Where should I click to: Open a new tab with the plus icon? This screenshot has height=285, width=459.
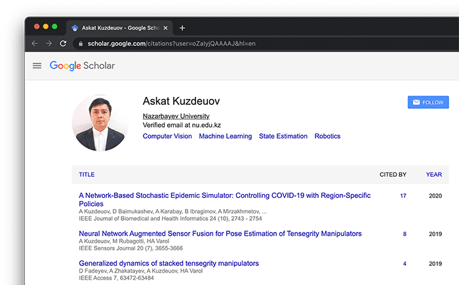tap(182, 28)
